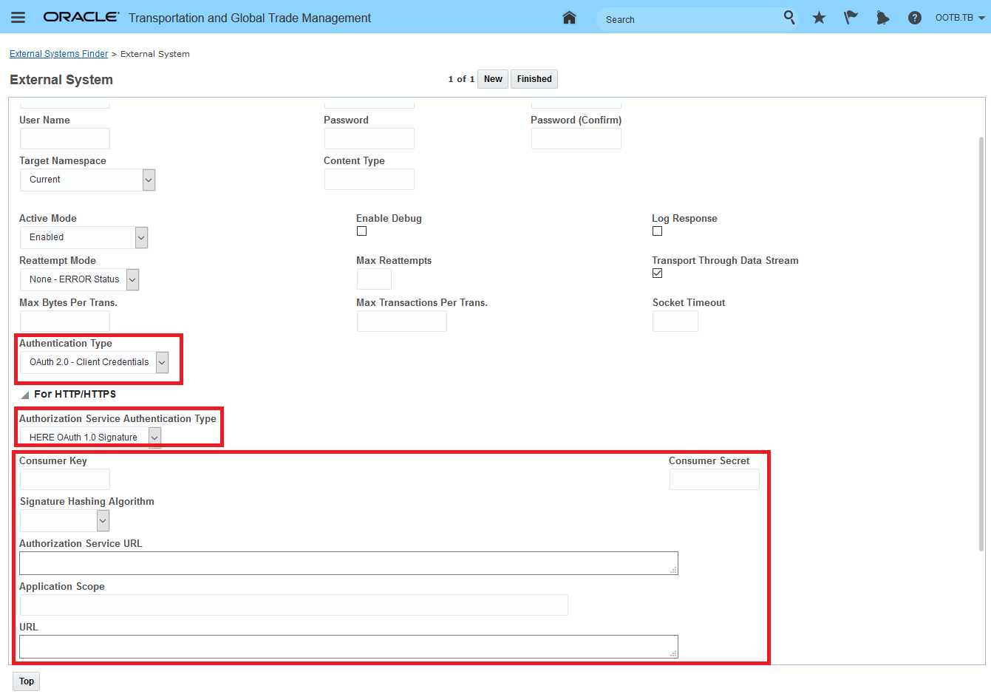This screenshot has width=991, height=694.
Task: Click the Consumer Key field
Action: click(65, 480)
